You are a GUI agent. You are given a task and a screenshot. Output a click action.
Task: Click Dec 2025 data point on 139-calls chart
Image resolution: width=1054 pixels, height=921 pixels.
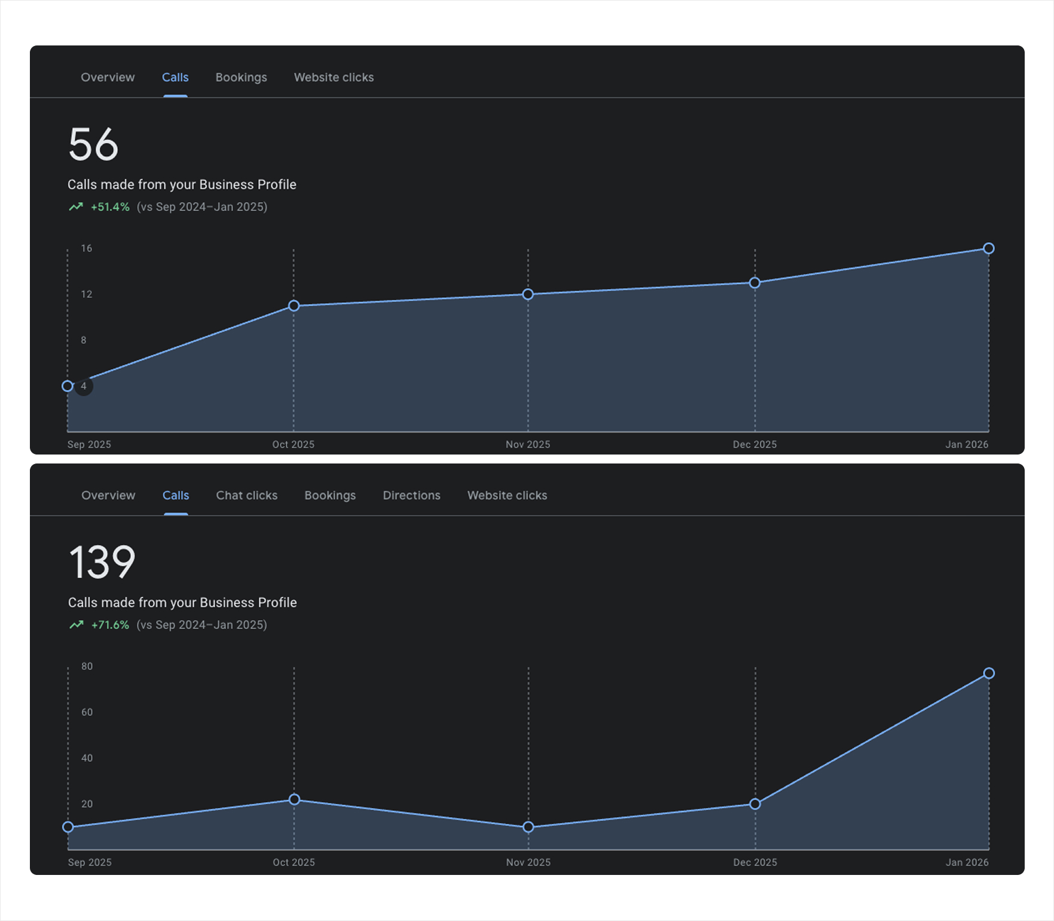(755, 804)
